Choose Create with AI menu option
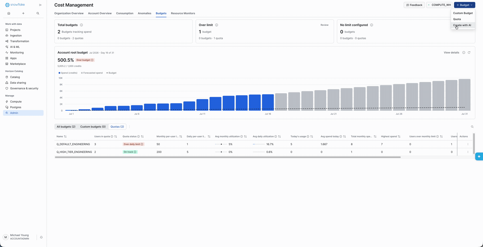This screenshot has height=247, width=483. pos(462,25)
